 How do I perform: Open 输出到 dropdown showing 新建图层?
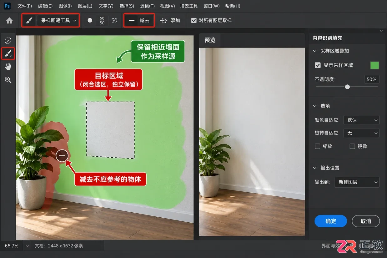click(x=357, y=182)
